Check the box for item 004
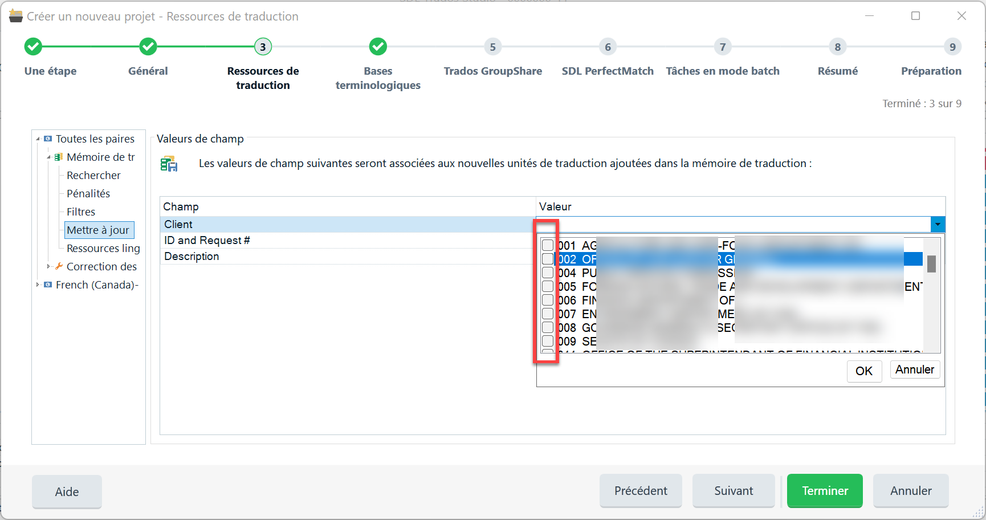The image size is (986, 520). [548, 273]
